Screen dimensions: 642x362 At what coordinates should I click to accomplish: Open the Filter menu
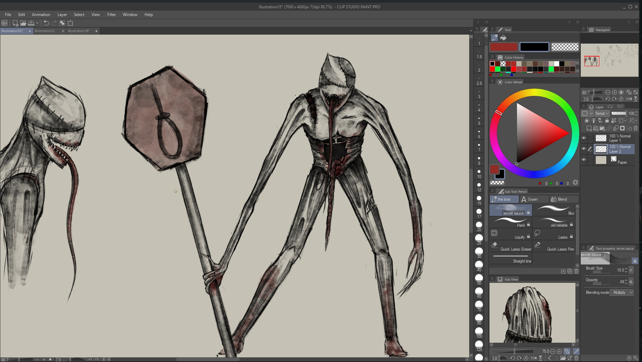(x=112, y=15)
